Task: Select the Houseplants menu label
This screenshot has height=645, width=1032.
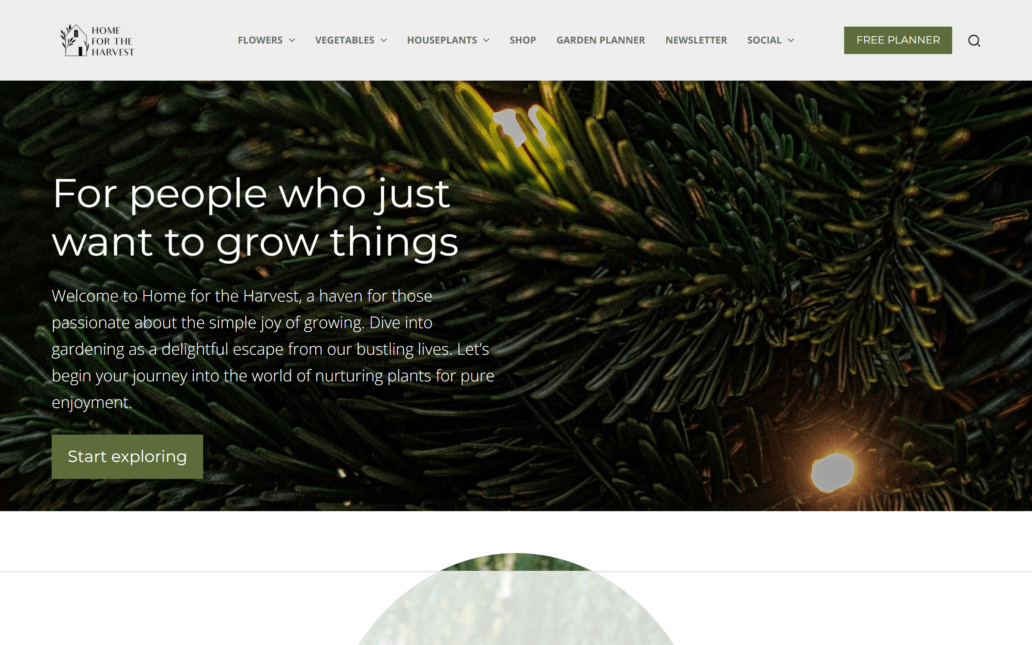Action: pos(442,40)
